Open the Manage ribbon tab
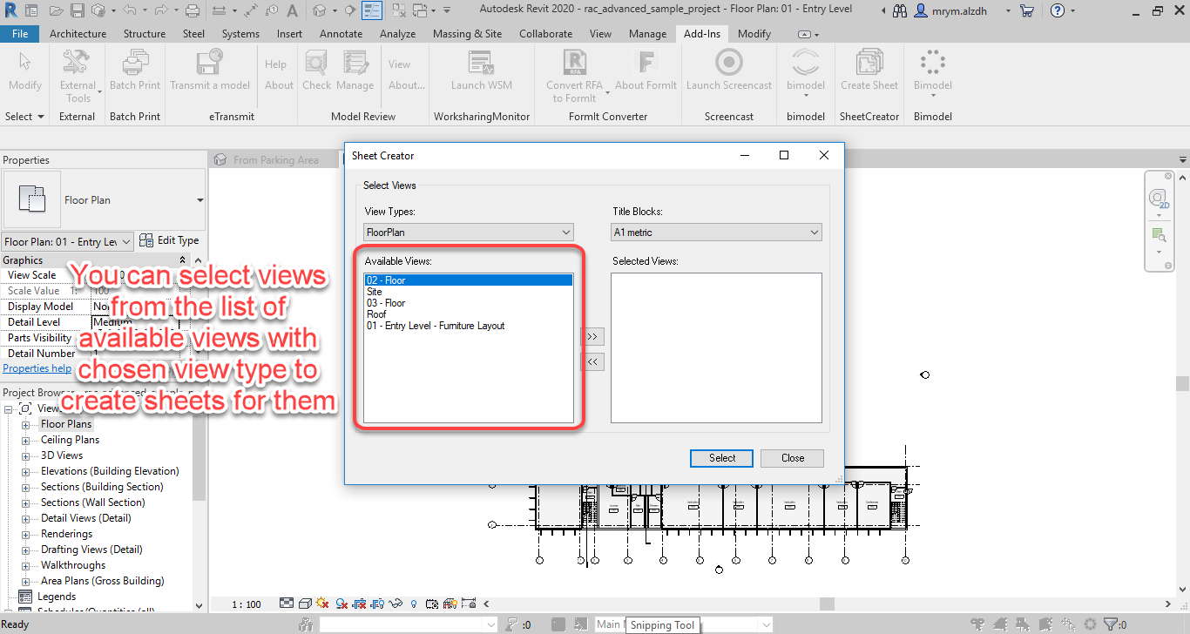 tap(647, 33)
